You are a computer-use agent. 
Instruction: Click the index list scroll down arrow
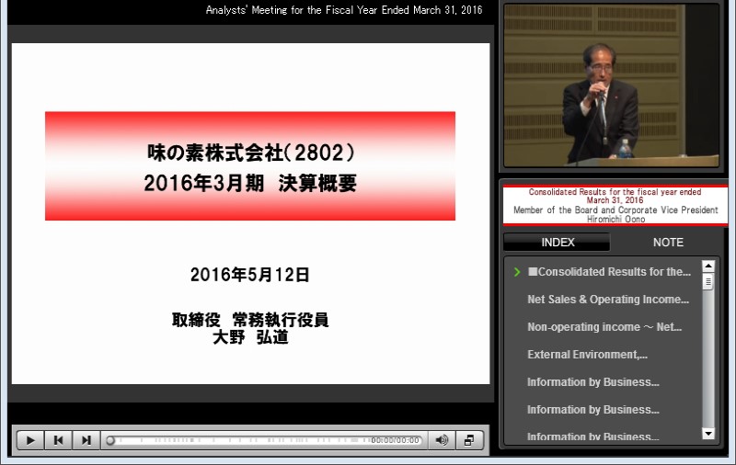[x=707, y=433]
